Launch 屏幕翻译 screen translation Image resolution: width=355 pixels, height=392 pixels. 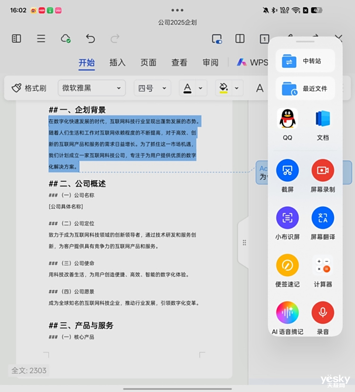(323, 218)
